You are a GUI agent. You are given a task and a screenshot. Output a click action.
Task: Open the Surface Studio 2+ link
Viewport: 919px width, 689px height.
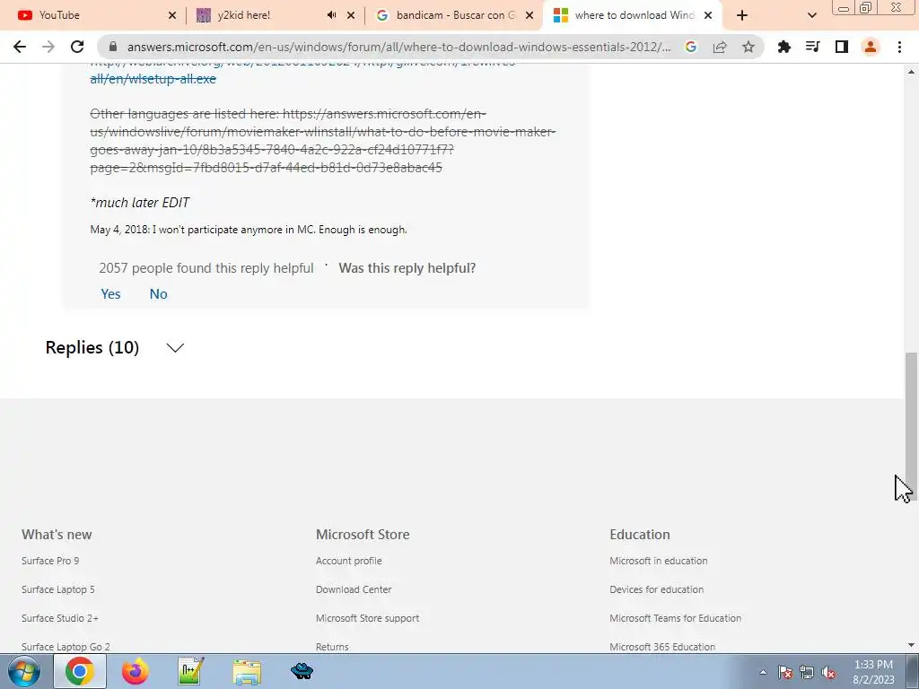pos(60,618)
